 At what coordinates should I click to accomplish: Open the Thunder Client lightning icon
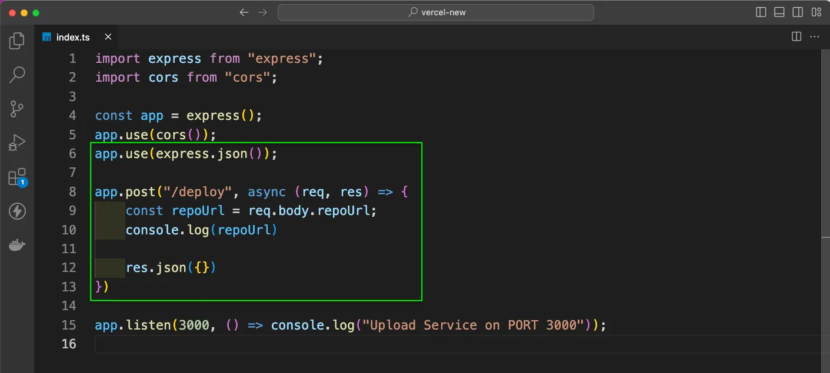17,211
